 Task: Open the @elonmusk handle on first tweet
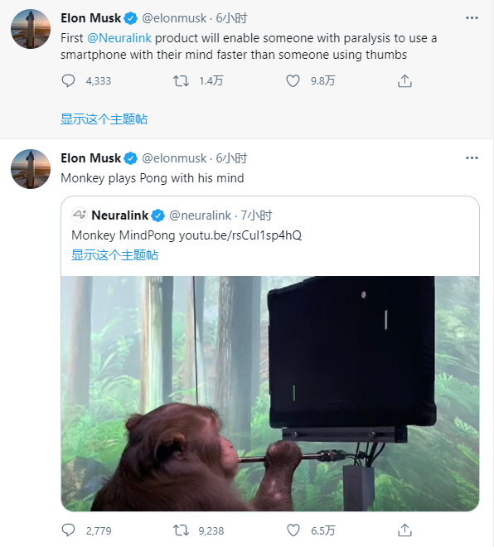click(x=174, y=18)
